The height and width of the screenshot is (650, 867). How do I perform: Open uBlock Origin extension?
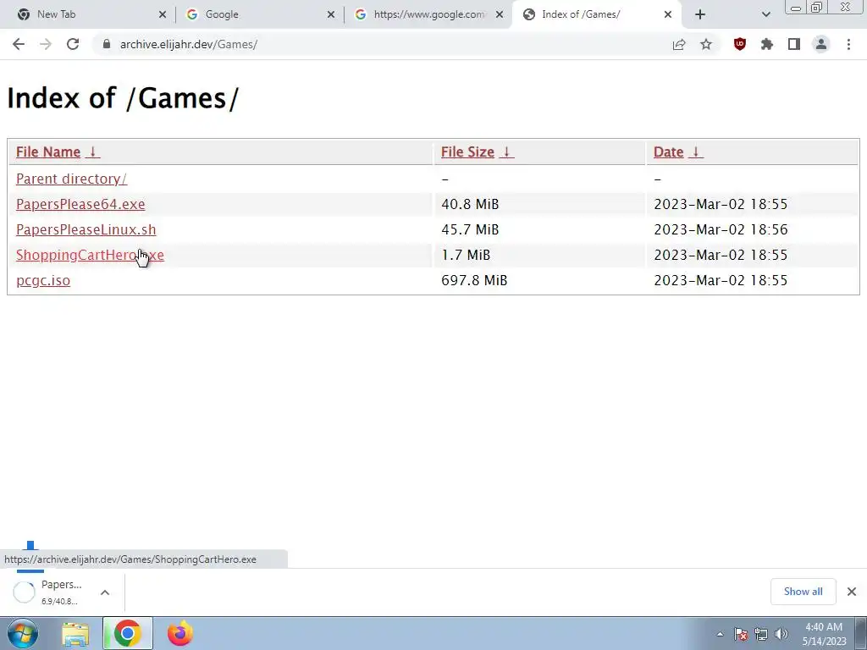740,44
